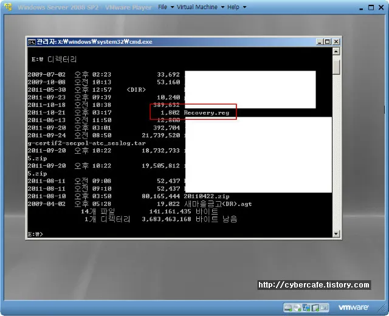Click the 392,704 file size
The image size is (389, 316).
coord(167,128)
